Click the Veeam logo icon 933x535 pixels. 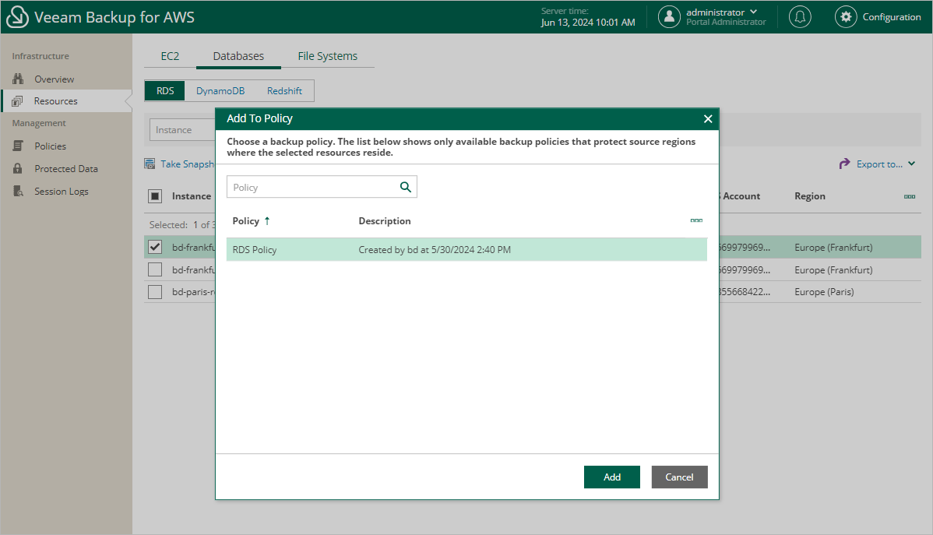[16, 16]
